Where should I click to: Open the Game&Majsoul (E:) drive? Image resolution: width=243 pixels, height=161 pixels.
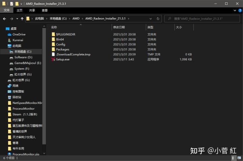click(x=28, y=63)
